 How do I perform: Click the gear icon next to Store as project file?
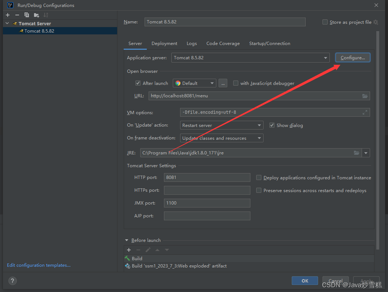click(376, 22)
